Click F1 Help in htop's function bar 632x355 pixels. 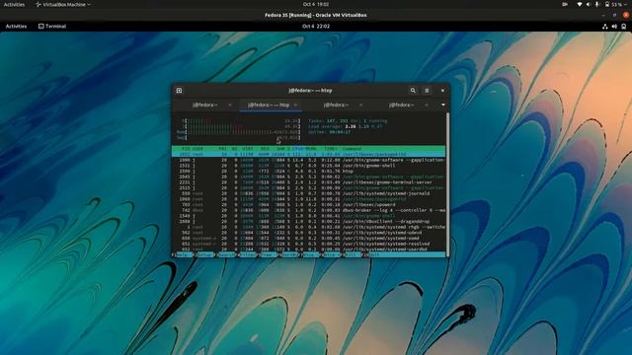[182, 254]
